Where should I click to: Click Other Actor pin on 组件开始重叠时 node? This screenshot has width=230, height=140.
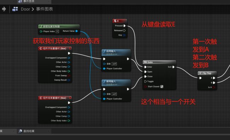[x=69, y=62]
